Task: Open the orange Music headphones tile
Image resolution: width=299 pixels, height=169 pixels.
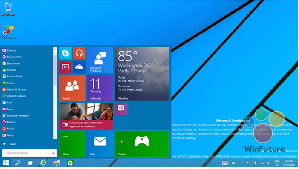Action: pyautogui.click(x=79, y=53)
